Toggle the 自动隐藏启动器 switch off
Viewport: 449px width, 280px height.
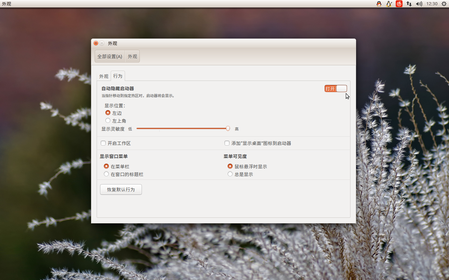(336, 89)
